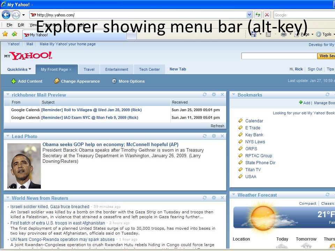Close the Mail Preview module
The height and width of the screenshot is (251, 335).
coord(222,94)
